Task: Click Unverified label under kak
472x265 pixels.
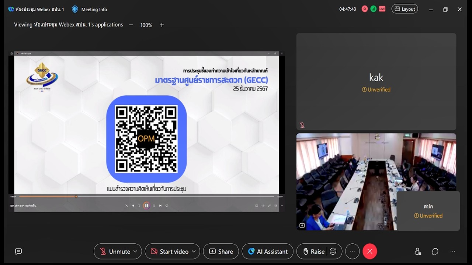Action: click(376, 89)
